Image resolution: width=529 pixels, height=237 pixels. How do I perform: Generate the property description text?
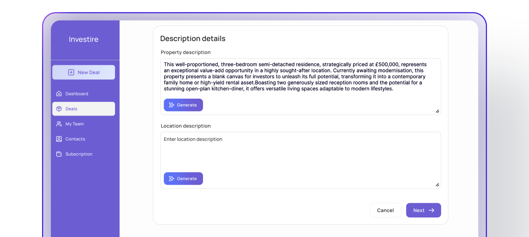[183, 105]
